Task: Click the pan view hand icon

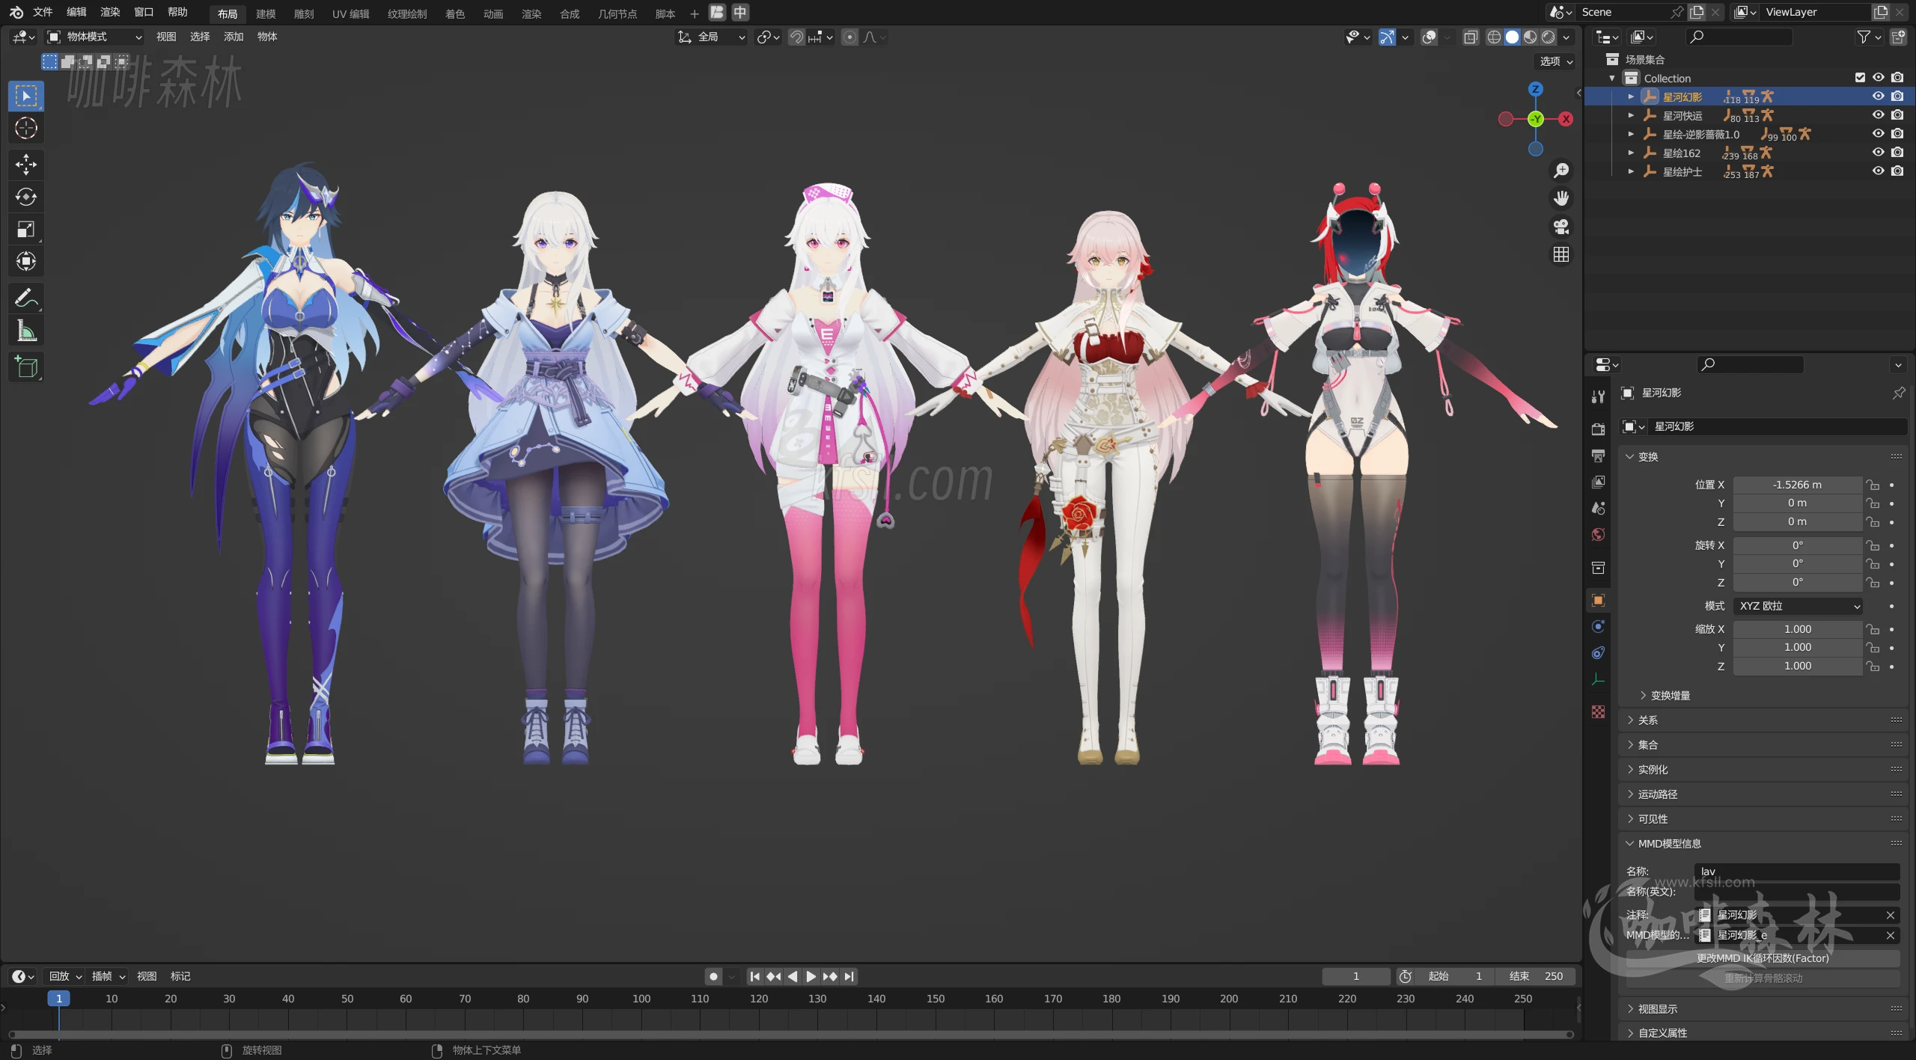Action: point(1560,198)
